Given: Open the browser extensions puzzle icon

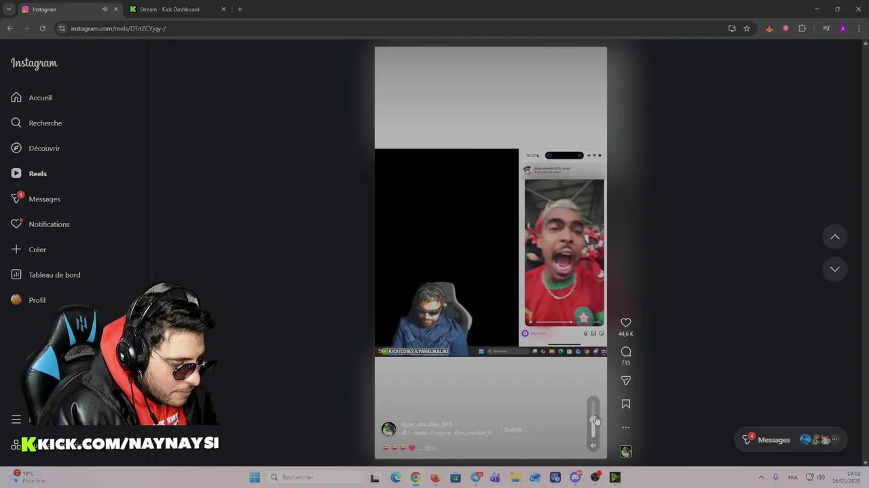Looking at the screenshot, I should tap(802, 28).
